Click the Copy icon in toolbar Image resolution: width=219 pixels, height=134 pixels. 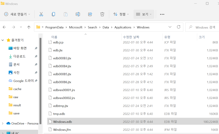(x=53, y=14)
